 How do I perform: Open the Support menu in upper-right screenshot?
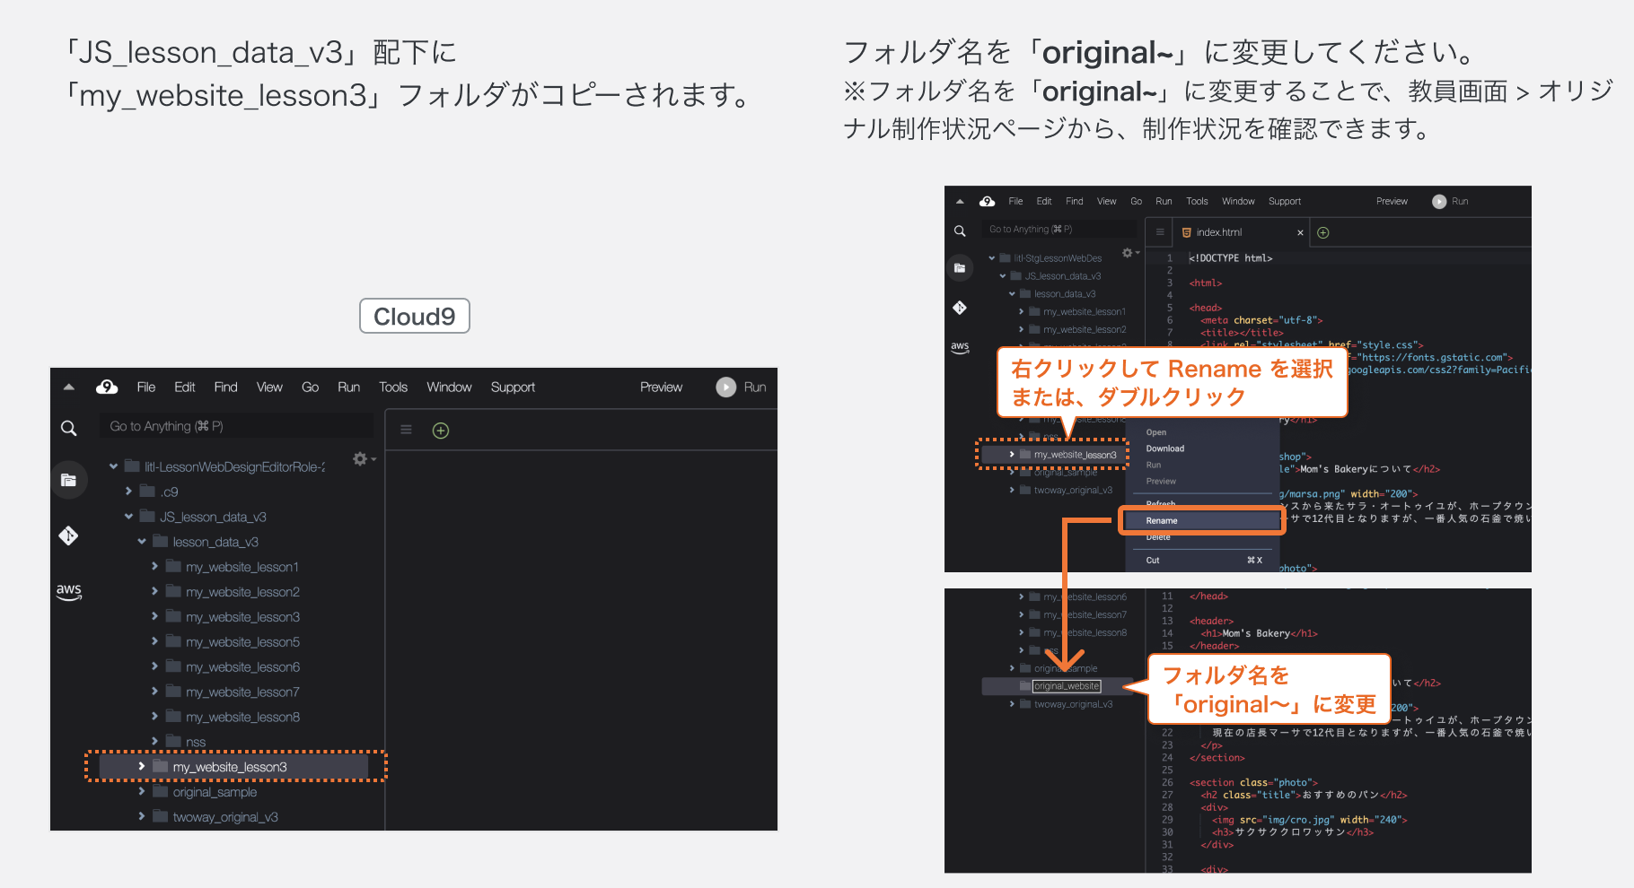[x=1285, y=201]
